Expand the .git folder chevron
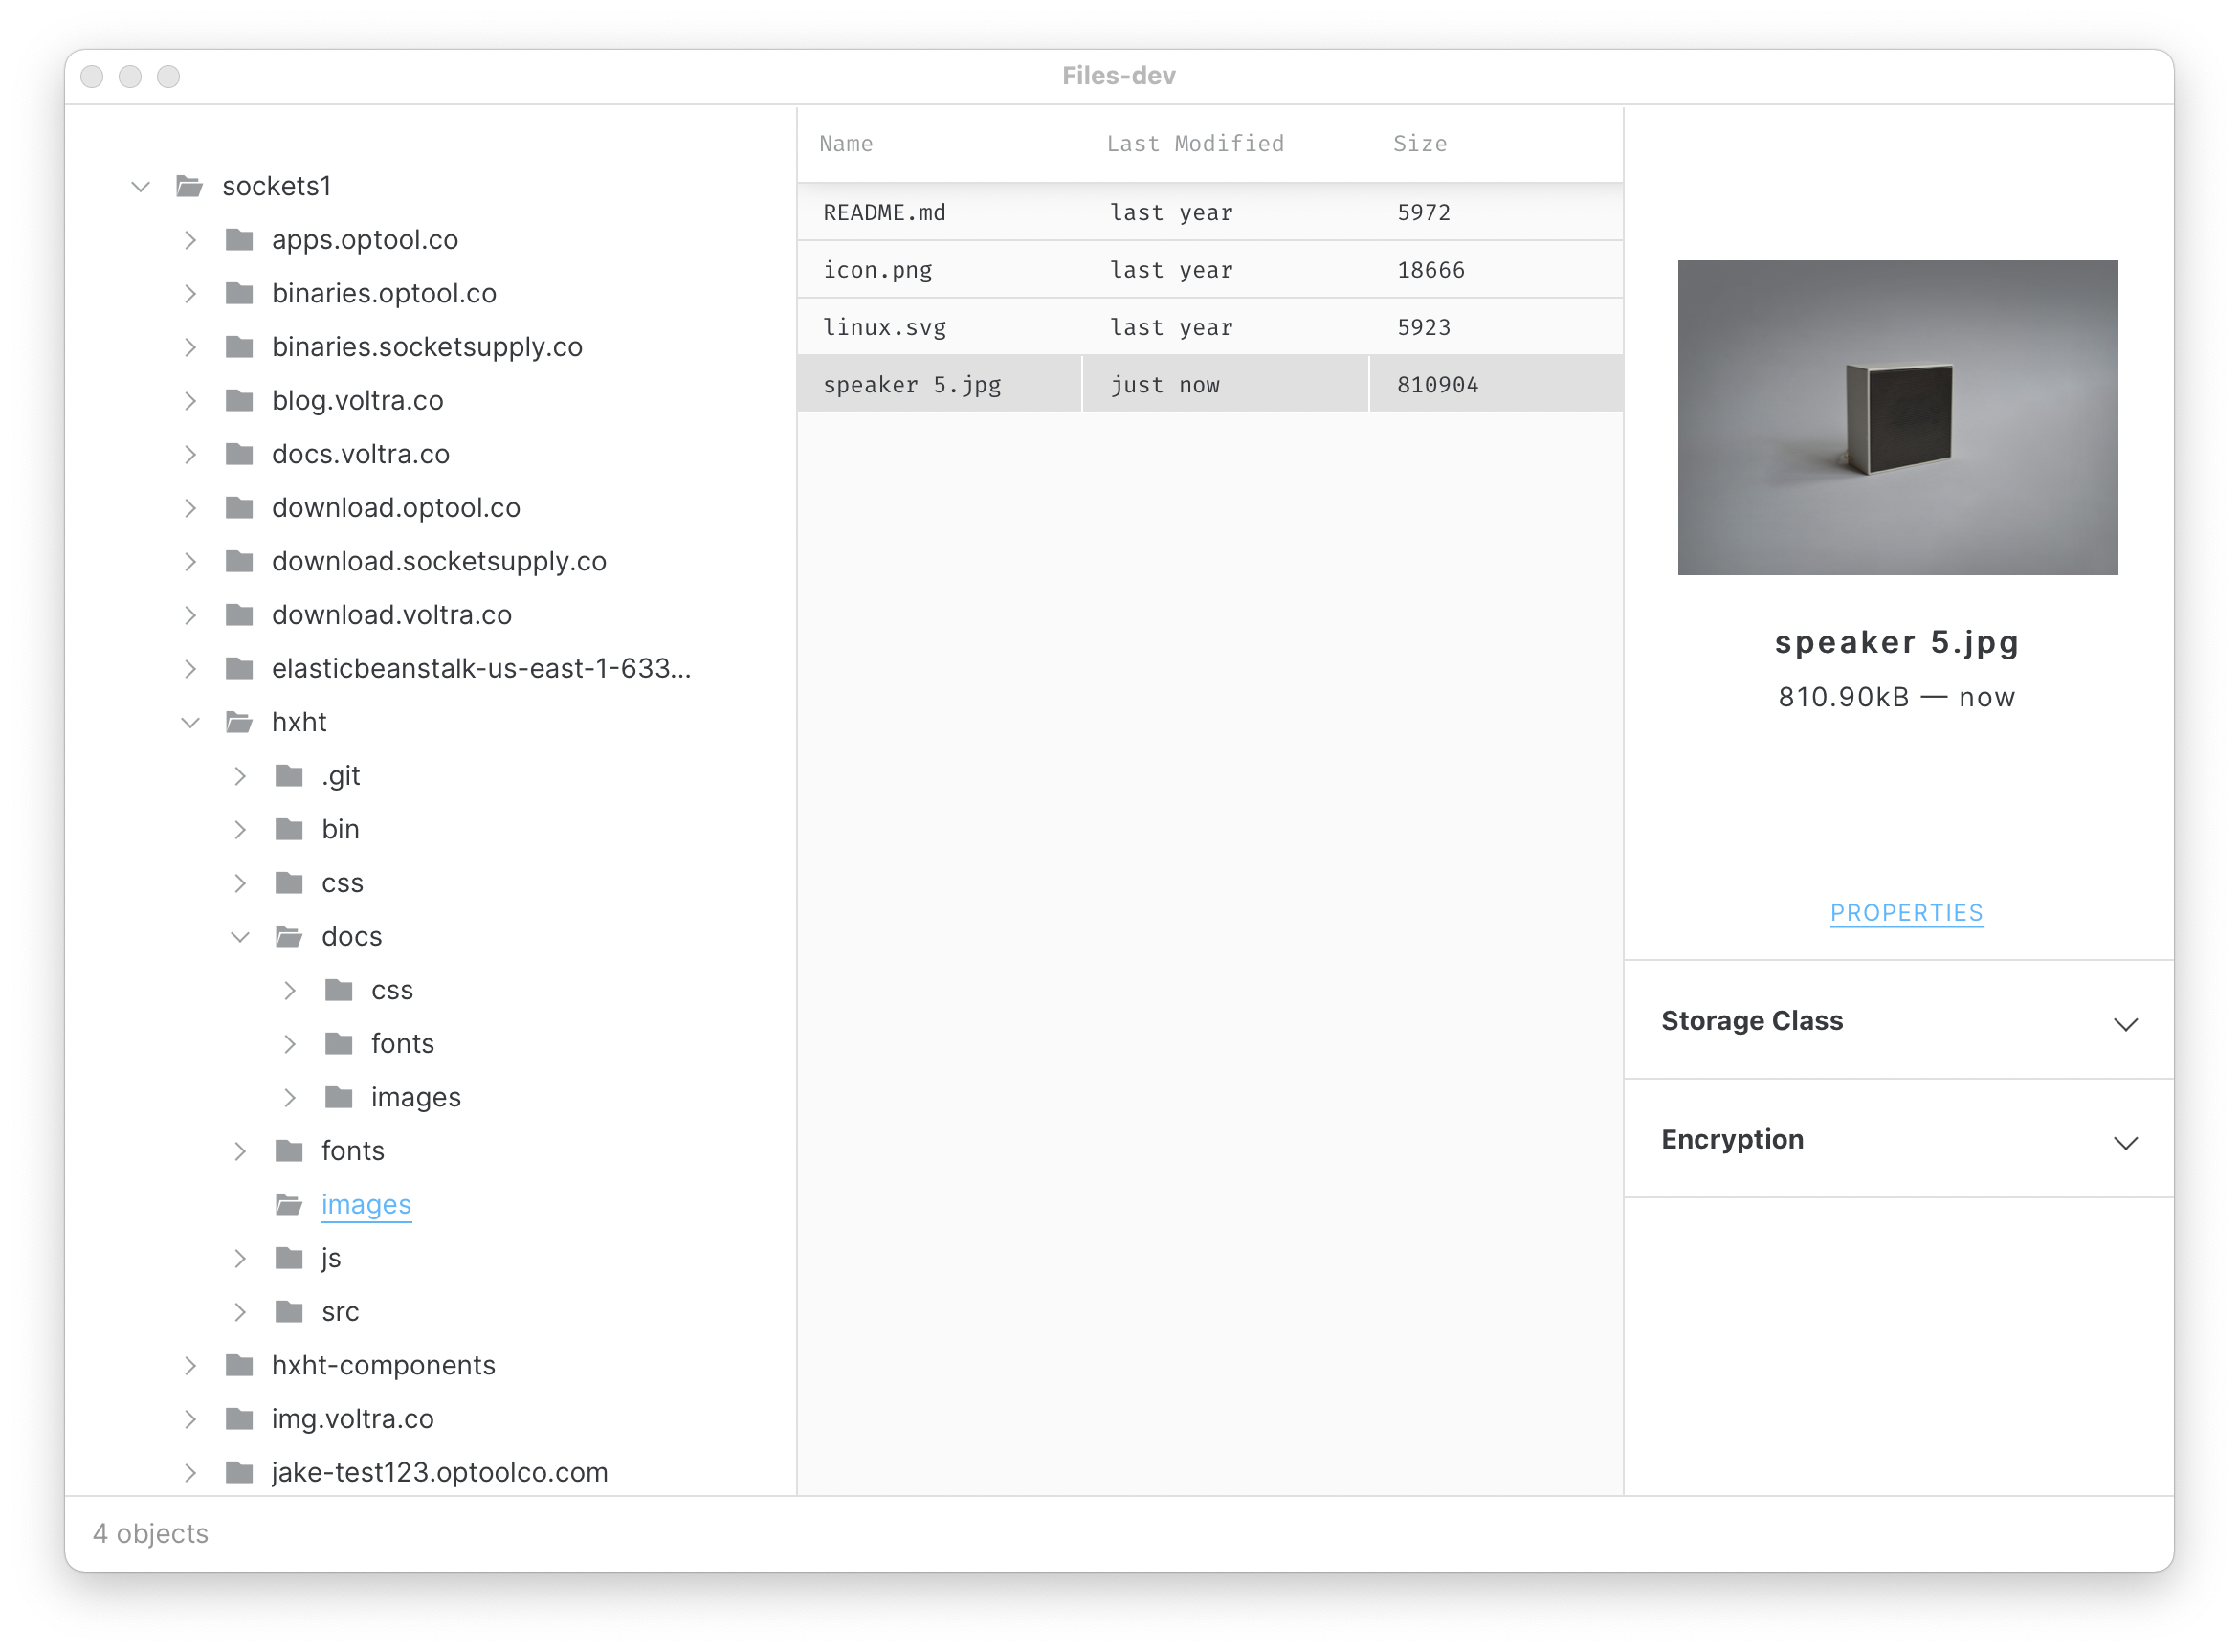 tap(241, 776)
